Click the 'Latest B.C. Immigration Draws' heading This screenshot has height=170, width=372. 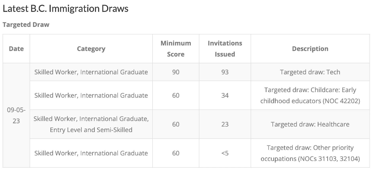click(65, 9)
